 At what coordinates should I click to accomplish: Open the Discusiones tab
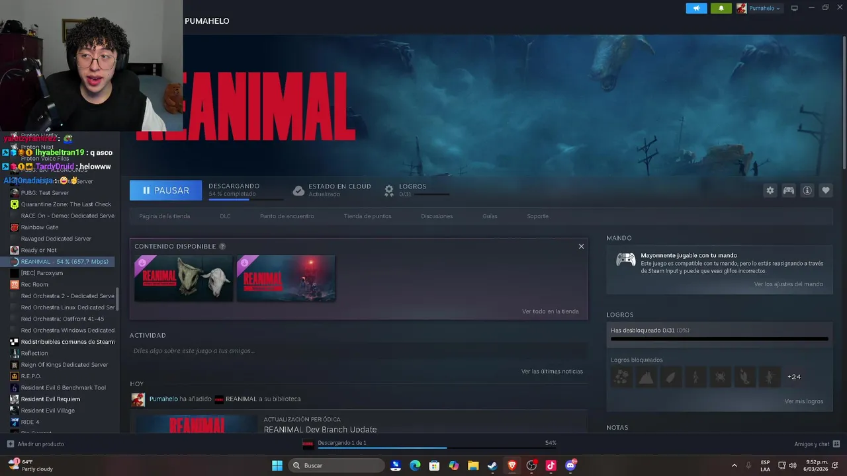click(x=437, y=216)
